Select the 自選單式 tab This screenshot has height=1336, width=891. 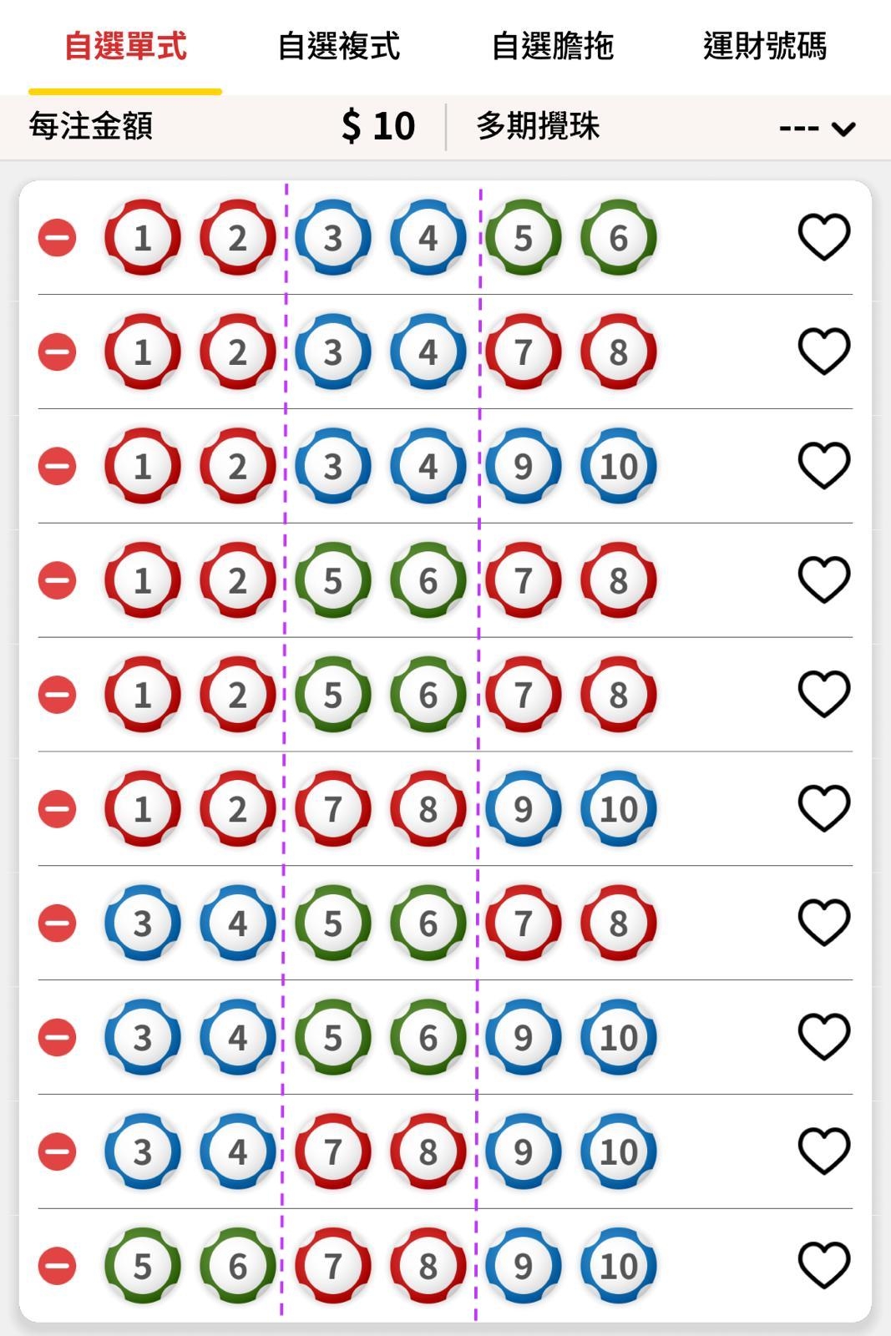pos(125,46)
